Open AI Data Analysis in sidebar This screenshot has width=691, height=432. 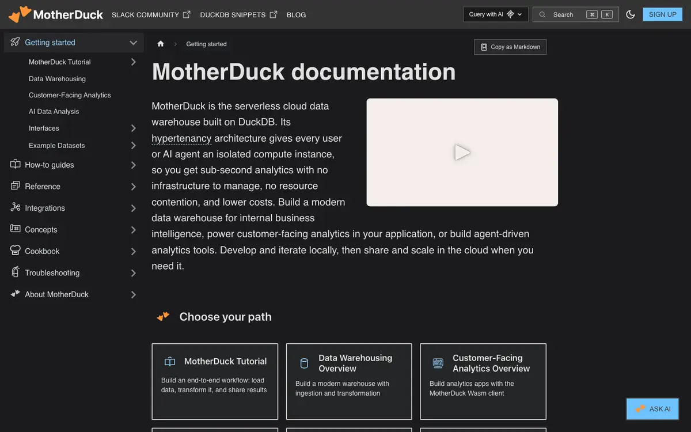coord(54,111)
